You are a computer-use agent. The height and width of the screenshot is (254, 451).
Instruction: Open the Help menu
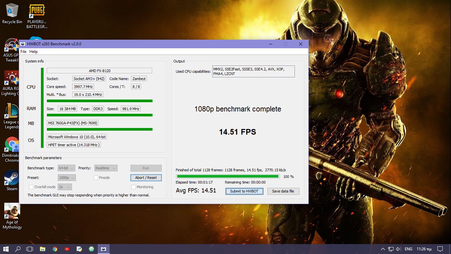pos(33,52)
